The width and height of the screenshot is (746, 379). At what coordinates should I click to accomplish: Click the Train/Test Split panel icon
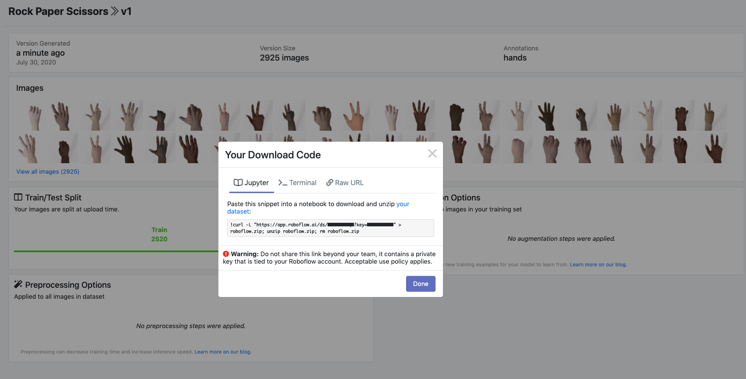tap(18, 197)
